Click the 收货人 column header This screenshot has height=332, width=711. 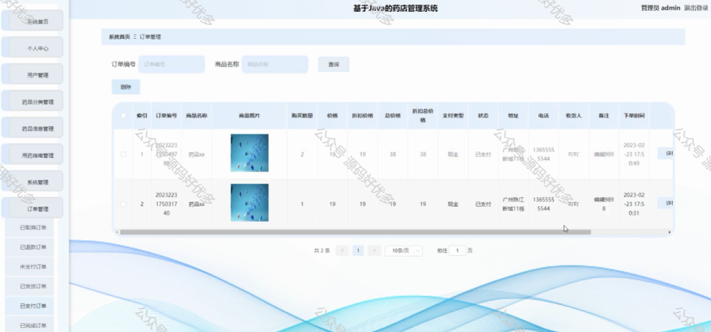[574, 116]
